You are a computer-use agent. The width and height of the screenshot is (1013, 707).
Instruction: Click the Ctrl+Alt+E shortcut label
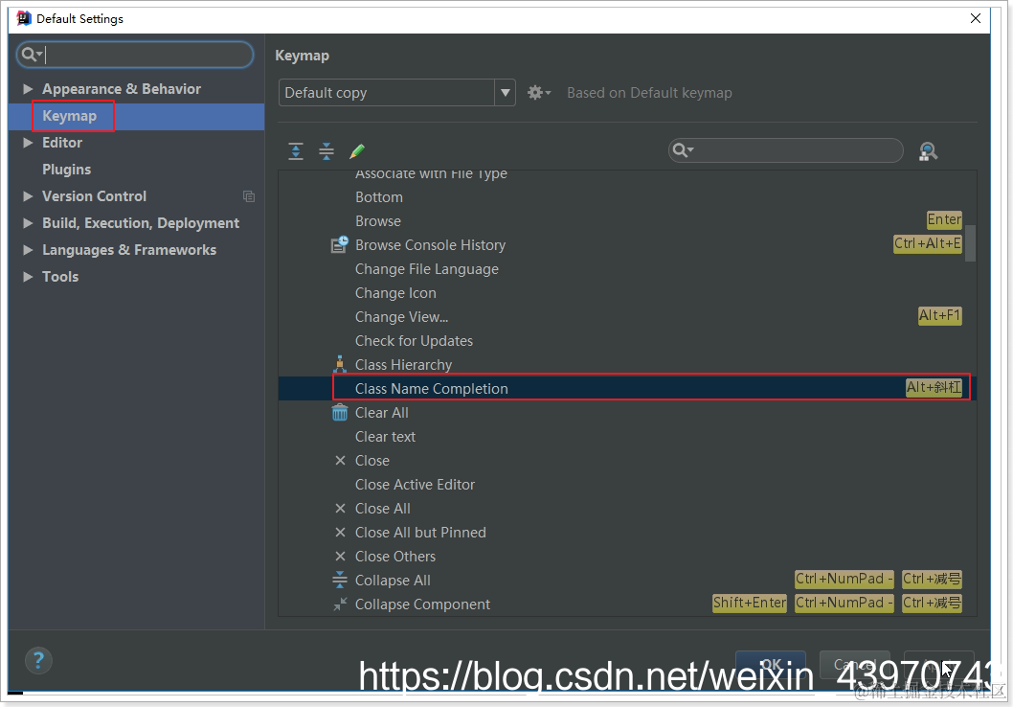click(927, 243)
